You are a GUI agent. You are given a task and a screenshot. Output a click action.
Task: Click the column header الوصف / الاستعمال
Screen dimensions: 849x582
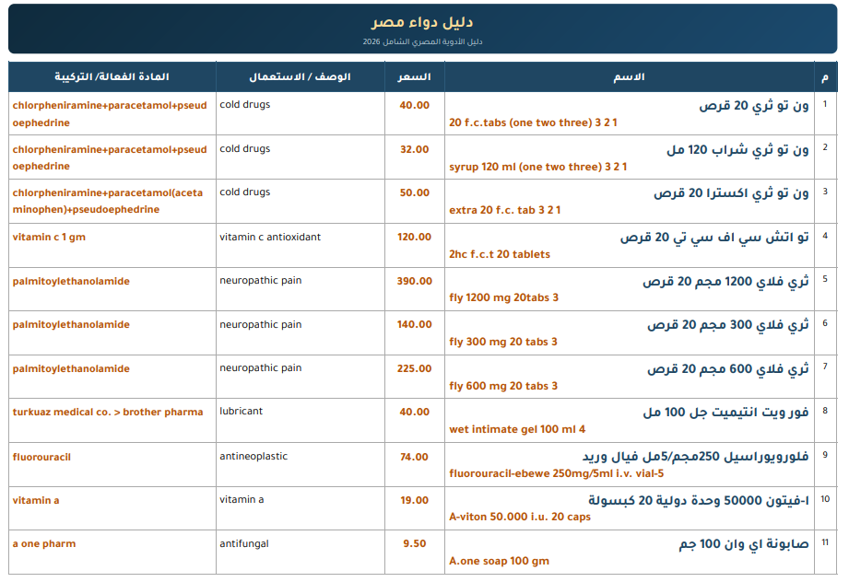tap(300, 76)
